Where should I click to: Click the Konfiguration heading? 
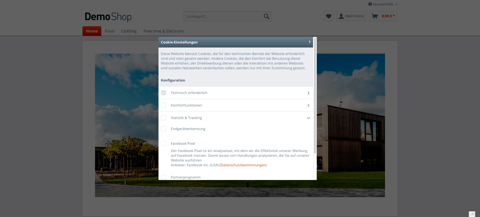coord(173,80)
